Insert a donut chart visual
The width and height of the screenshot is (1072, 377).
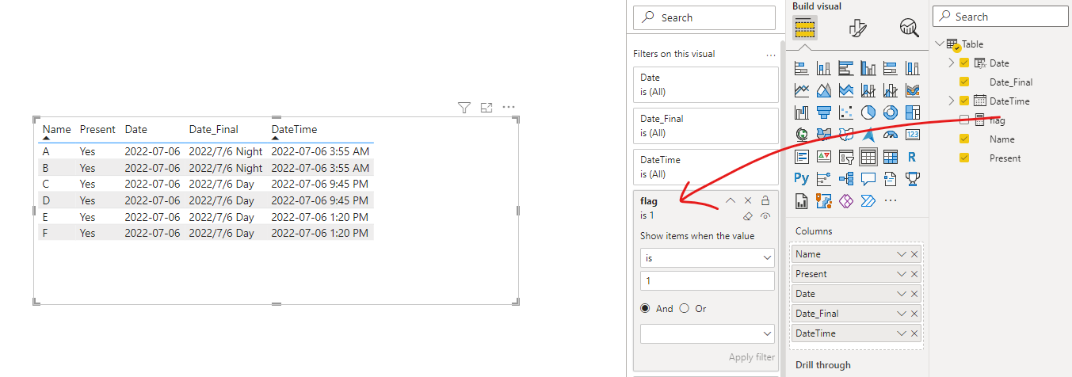point(890,112)
